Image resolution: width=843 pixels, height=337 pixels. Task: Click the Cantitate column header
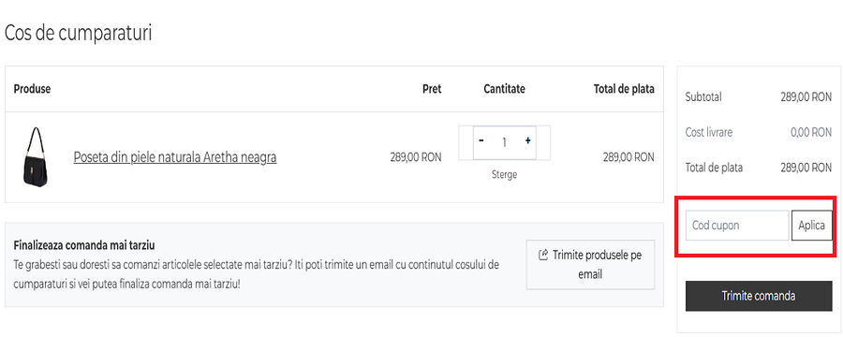click(x=504, y=89)
